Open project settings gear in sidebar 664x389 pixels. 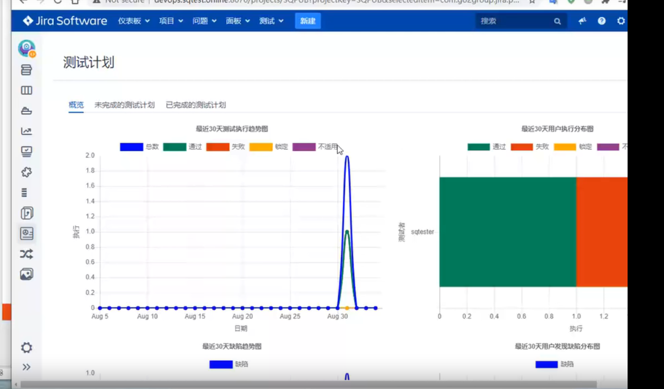27,347
